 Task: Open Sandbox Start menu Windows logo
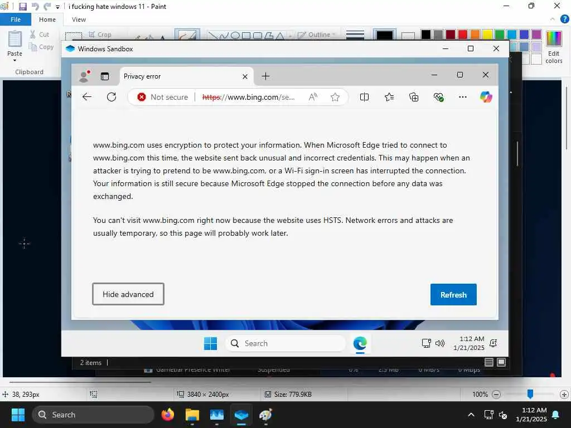point(210,343)
